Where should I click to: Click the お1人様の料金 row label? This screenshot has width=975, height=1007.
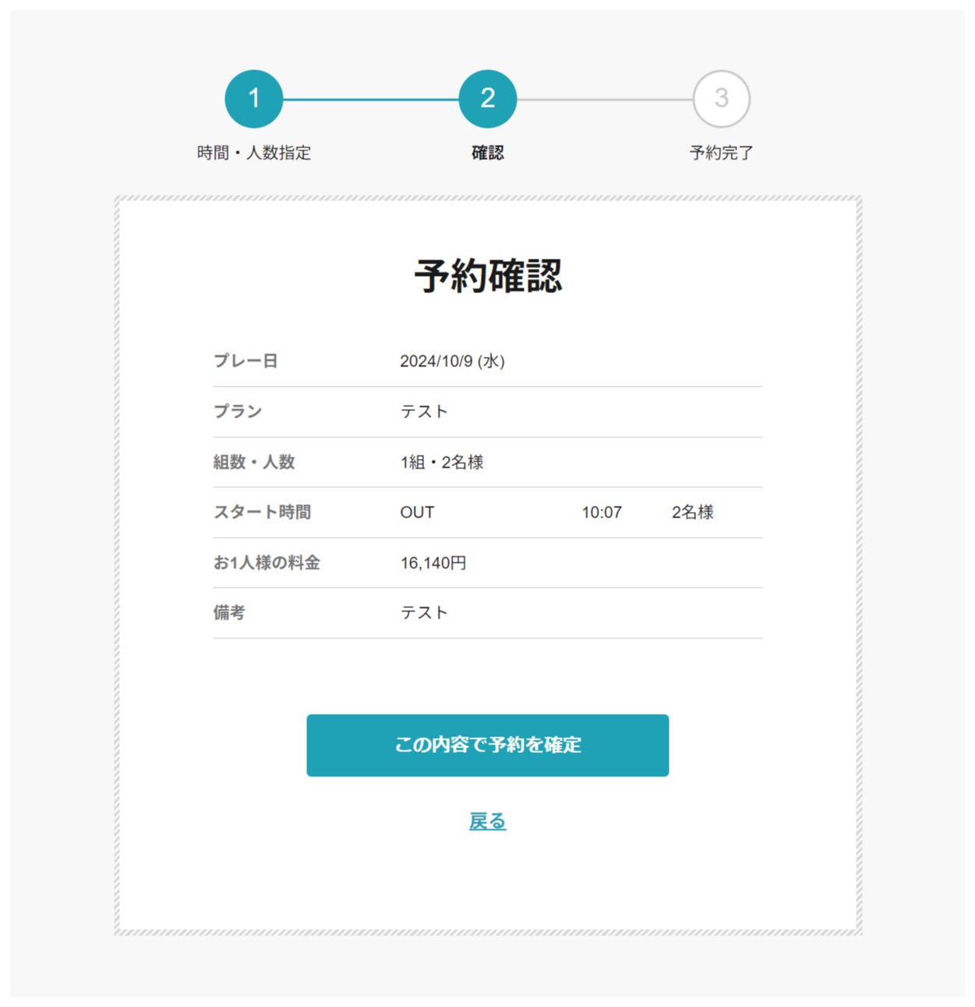pyautogui.click(x=267, y=563)
